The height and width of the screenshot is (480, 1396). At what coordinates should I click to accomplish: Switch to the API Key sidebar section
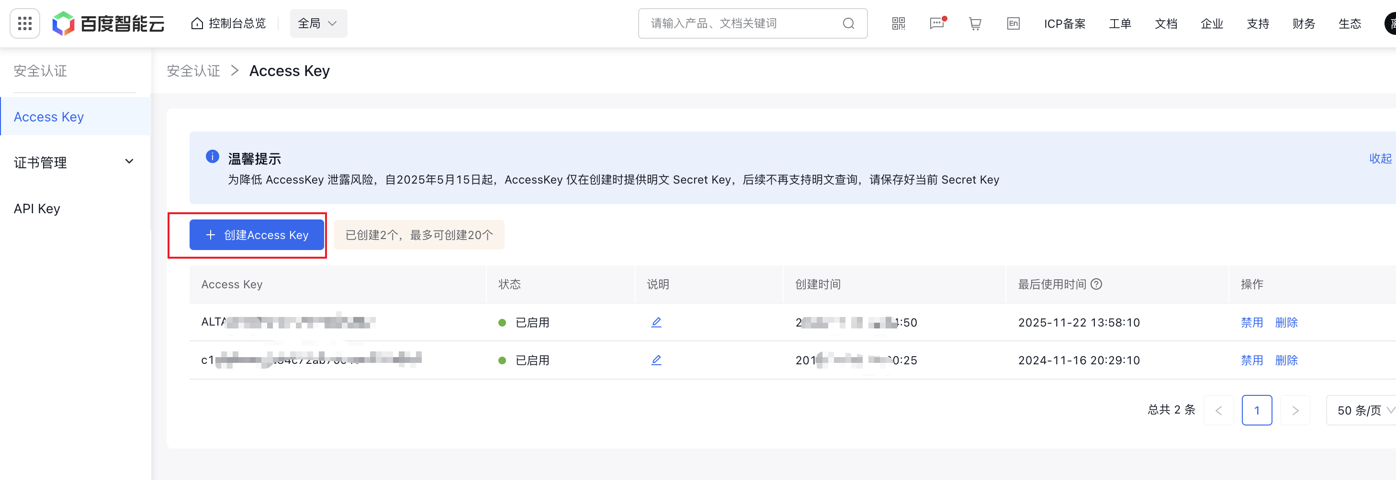click(37, 208)
